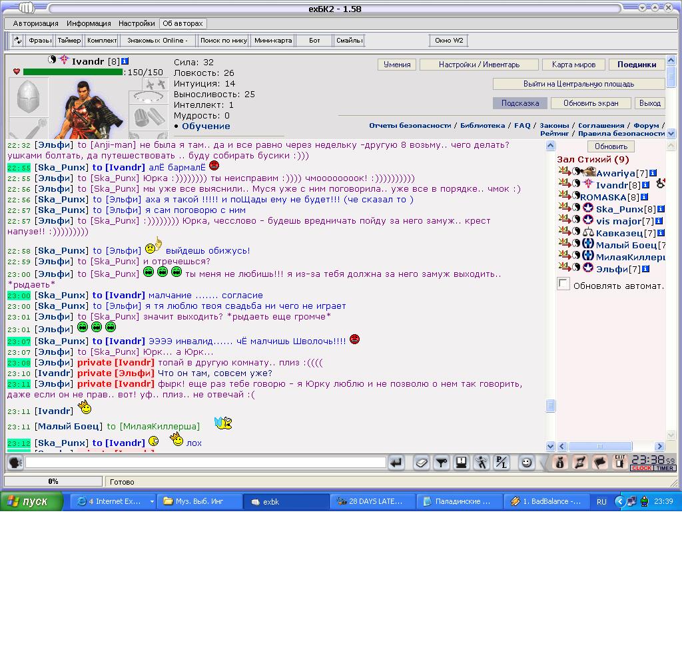
Task: Click the Умения button
Action: 397,65
